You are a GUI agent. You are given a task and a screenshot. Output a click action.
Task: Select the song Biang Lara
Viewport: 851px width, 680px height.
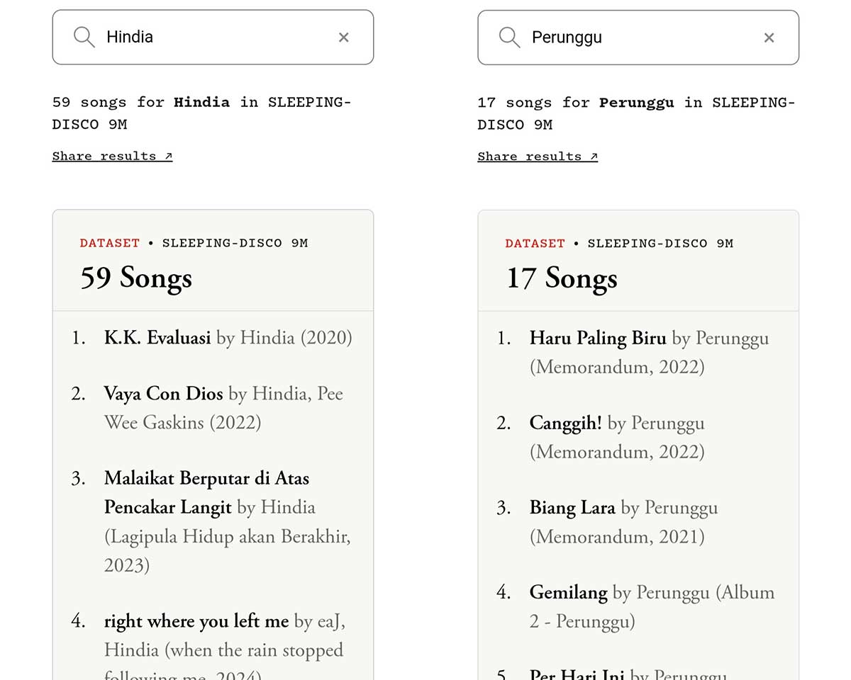(x=572, y=508)
